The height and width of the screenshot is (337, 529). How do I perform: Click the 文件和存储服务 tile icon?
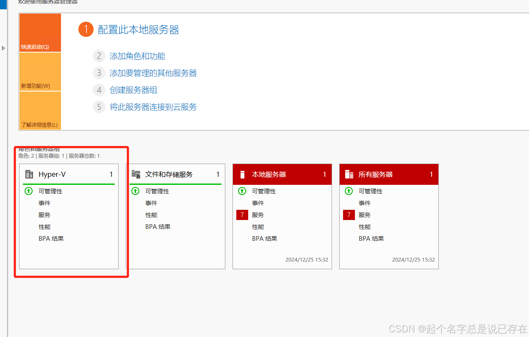pyautogui.click(x=136, y=174)
